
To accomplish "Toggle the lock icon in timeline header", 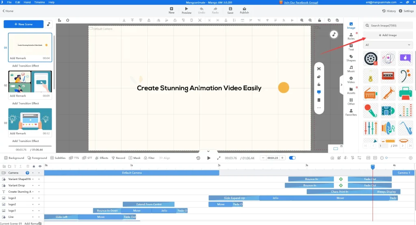I will coord(33,166).
